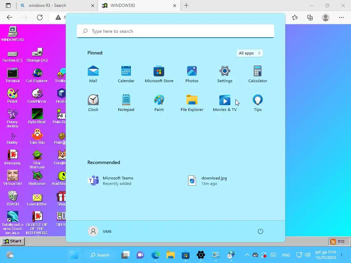Open taskbar volume control

pyautogui.click(x=307, y=255)
